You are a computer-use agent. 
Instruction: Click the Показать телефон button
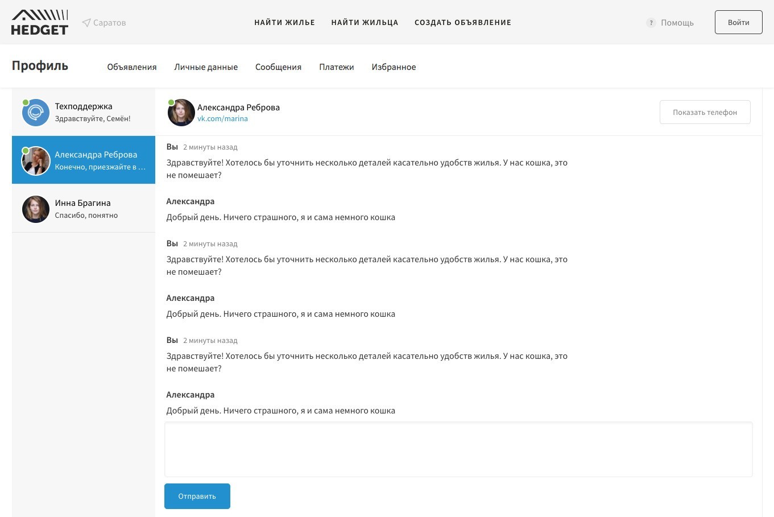705,112
